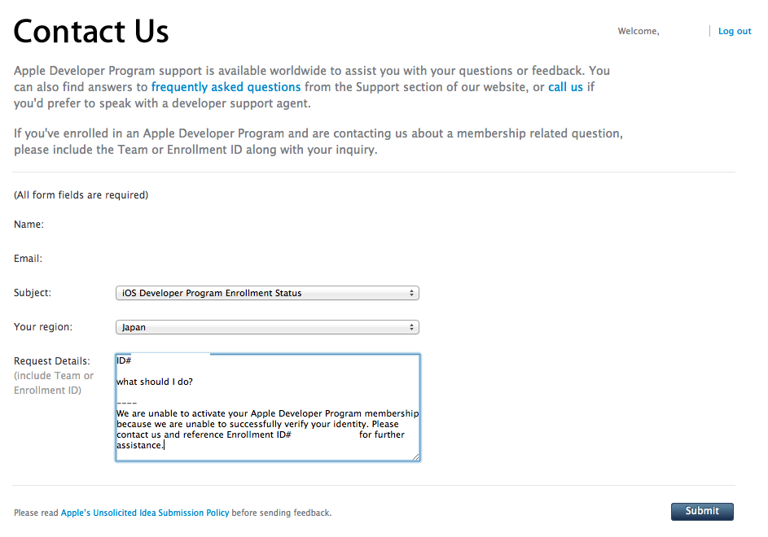Click the resize grip of the details box
The width and height of the screenshot is (768, 537).
pos(416,456)
